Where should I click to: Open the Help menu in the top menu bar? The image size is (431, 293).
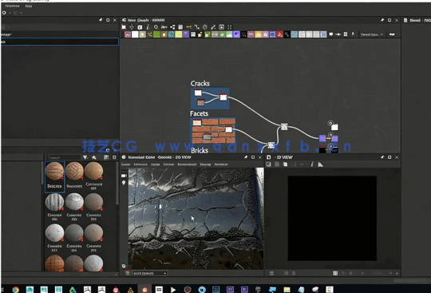28,6
